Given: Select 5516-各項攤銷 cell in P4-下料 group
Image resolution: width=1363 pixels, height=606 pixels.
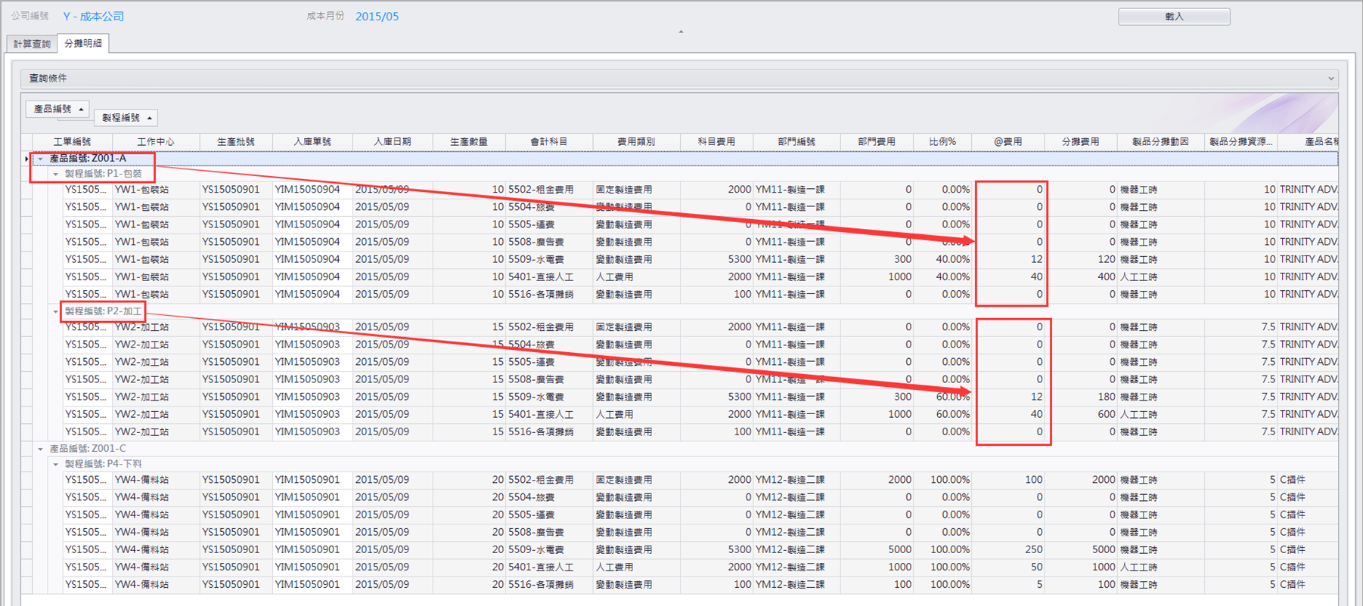Looking at the screenshot, I should [548, 584].
